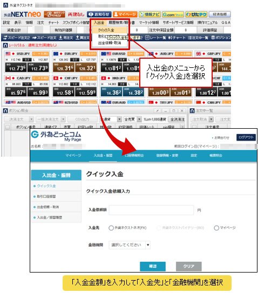Open 買注文 buy order tool
Viewport: 258px width, 293px height.
coord(83,38)
